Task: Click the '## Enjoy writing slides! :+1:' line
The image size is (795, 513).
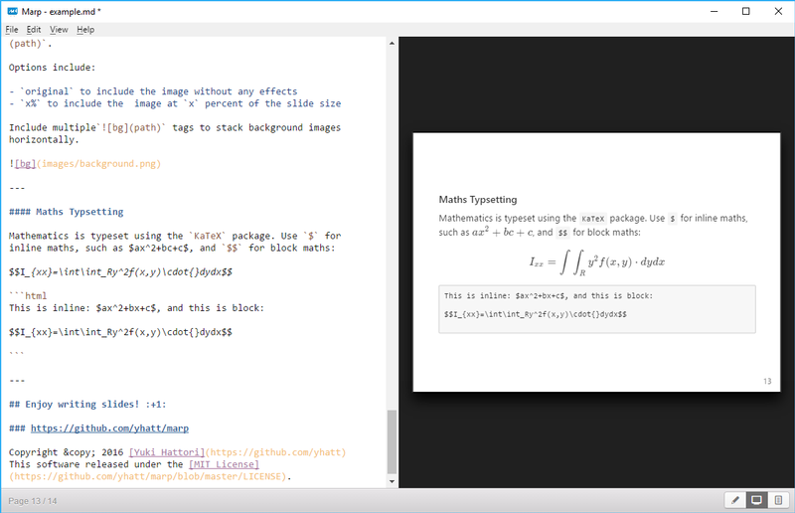Action: (87, 405)
